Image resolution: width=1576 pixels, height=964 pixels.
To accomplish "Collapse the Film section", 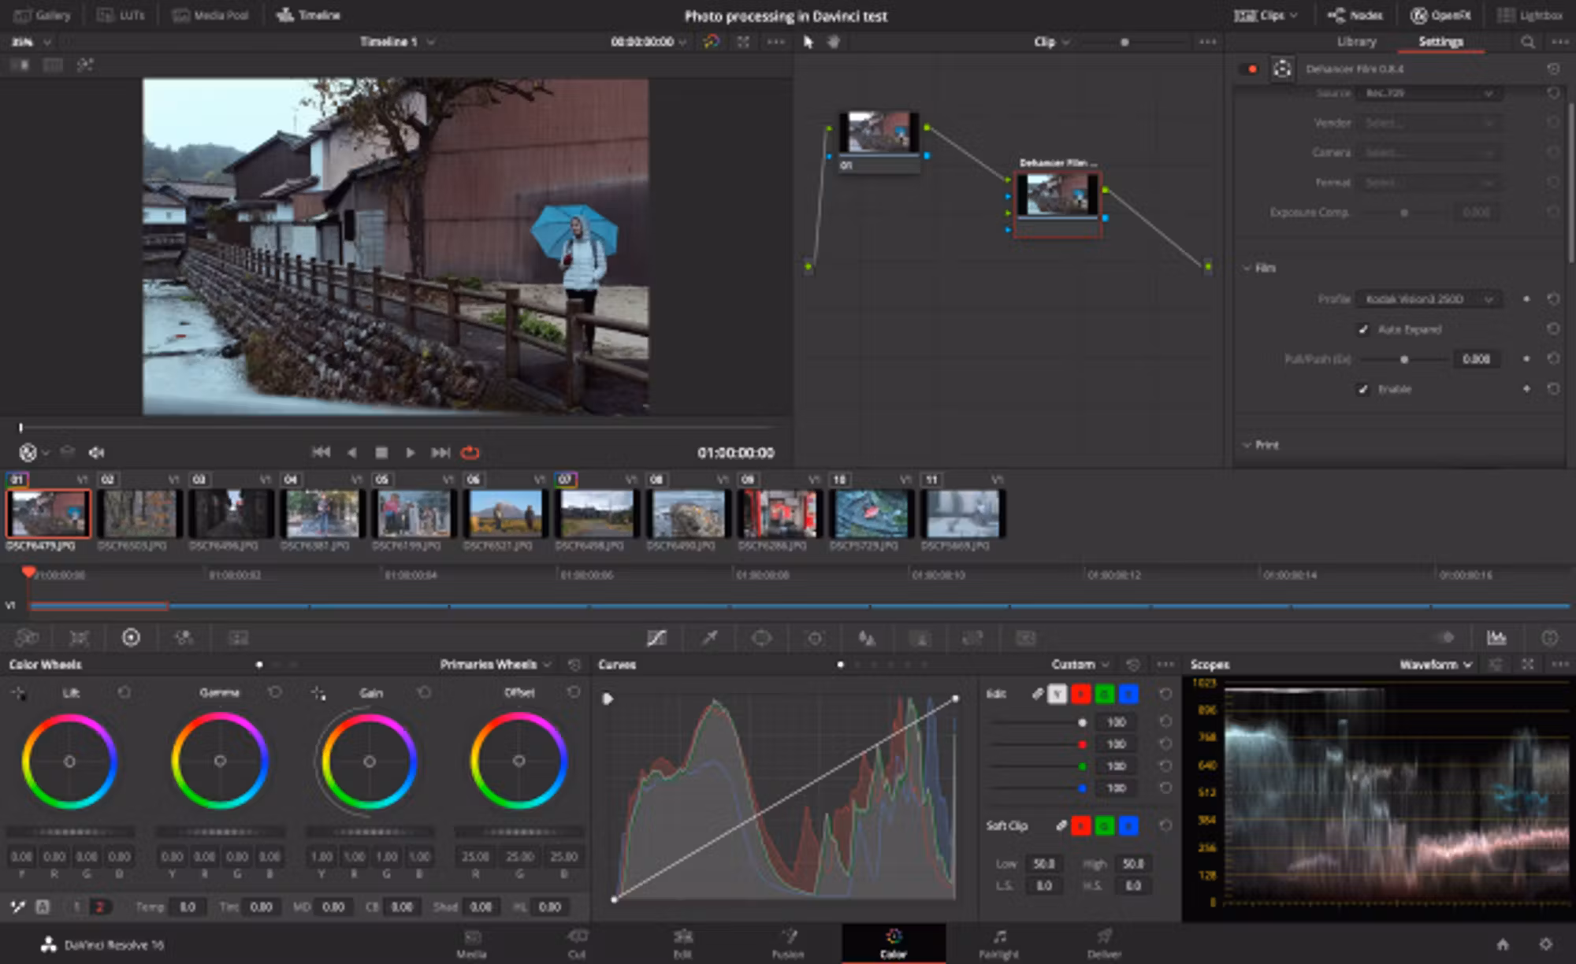I will [x=1247, y=269].
